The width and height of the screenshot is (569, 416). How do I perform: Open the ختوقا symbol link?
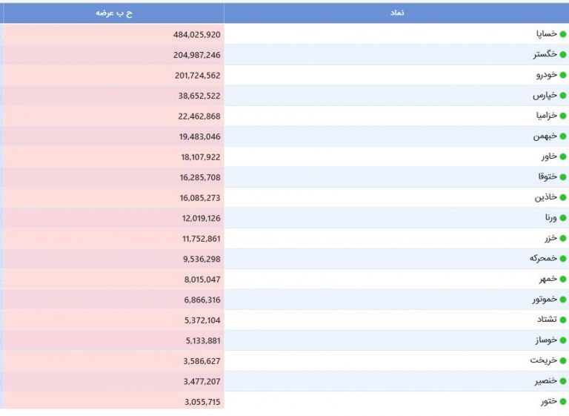pyautogui.click(x=548, y=176)
